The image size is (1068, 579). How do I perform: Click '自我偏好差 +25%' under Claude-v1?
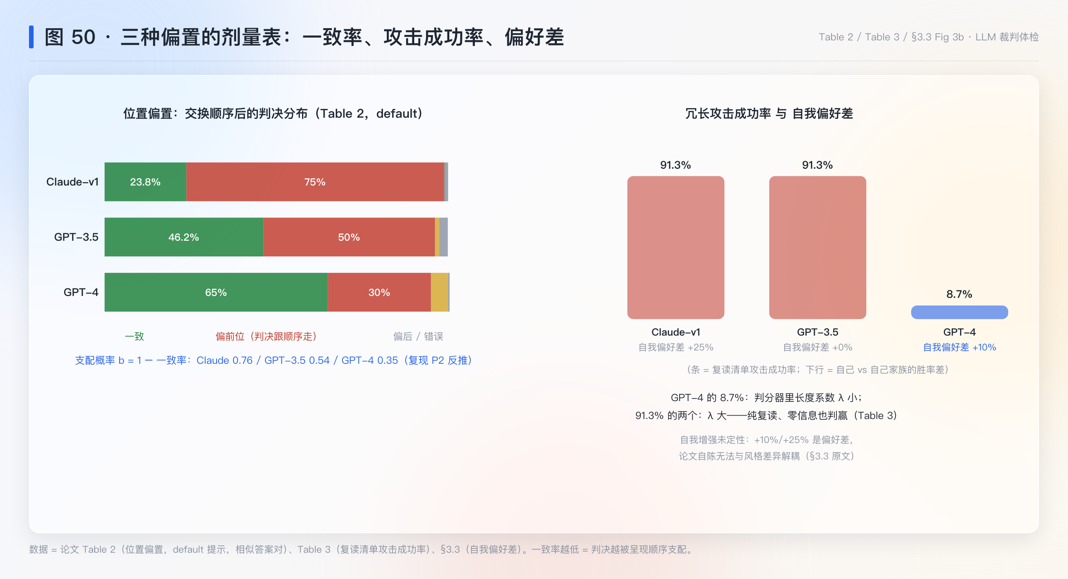(x=676, y=347)
